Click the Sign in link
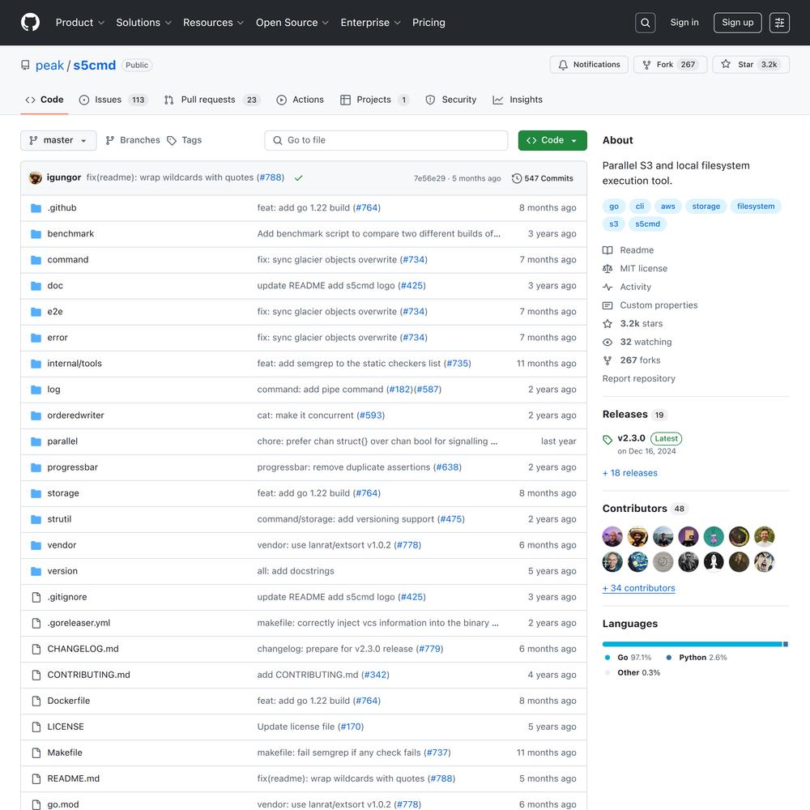 684,22
